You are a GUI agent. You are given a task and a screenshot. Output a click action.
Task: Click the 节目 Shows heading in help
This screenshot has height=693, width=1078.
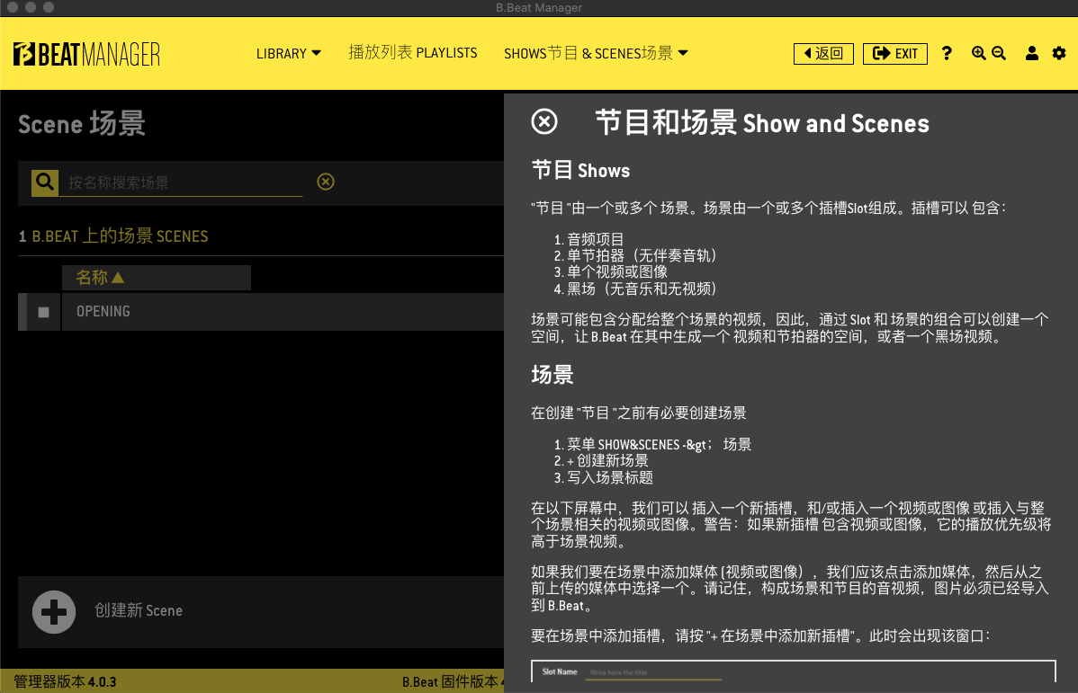[x=581, y=171]
